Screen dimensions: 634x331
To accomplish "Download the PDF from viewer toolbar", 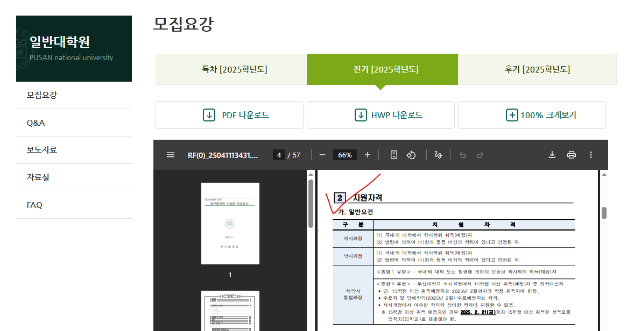I will 552,155.
